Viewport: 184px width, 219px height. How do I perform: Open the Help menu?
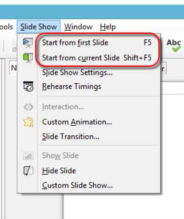108,27
